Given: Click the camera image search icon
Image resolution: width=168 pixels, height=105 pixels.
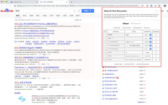Looking at the screenshot, I should [78, 11].
